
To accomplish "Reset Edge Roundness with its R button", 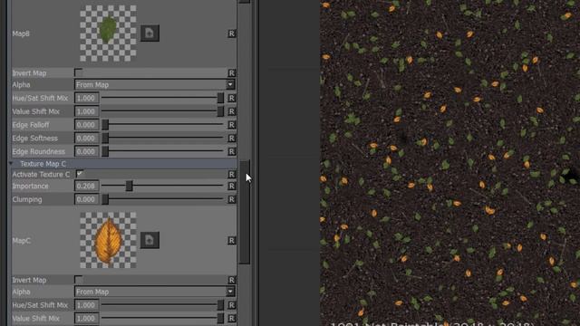I will tap(232, 151).
